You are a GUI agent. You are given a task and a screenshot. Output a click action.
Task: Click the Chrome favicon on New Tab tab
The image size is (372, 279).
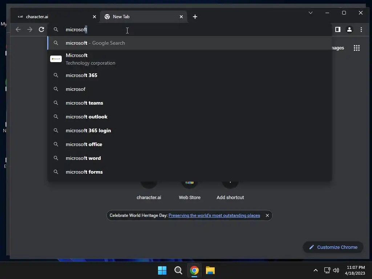107,17
